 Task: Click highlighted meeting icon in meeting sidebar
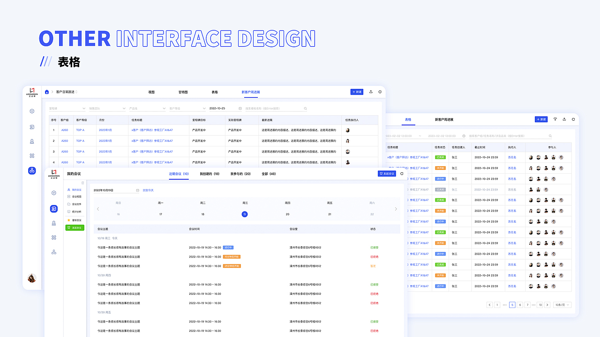click(54, 209)
